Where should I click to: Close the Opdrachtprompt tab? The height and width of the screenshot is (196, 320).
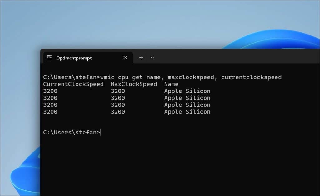pyautogui.click(x=125, y=58)
